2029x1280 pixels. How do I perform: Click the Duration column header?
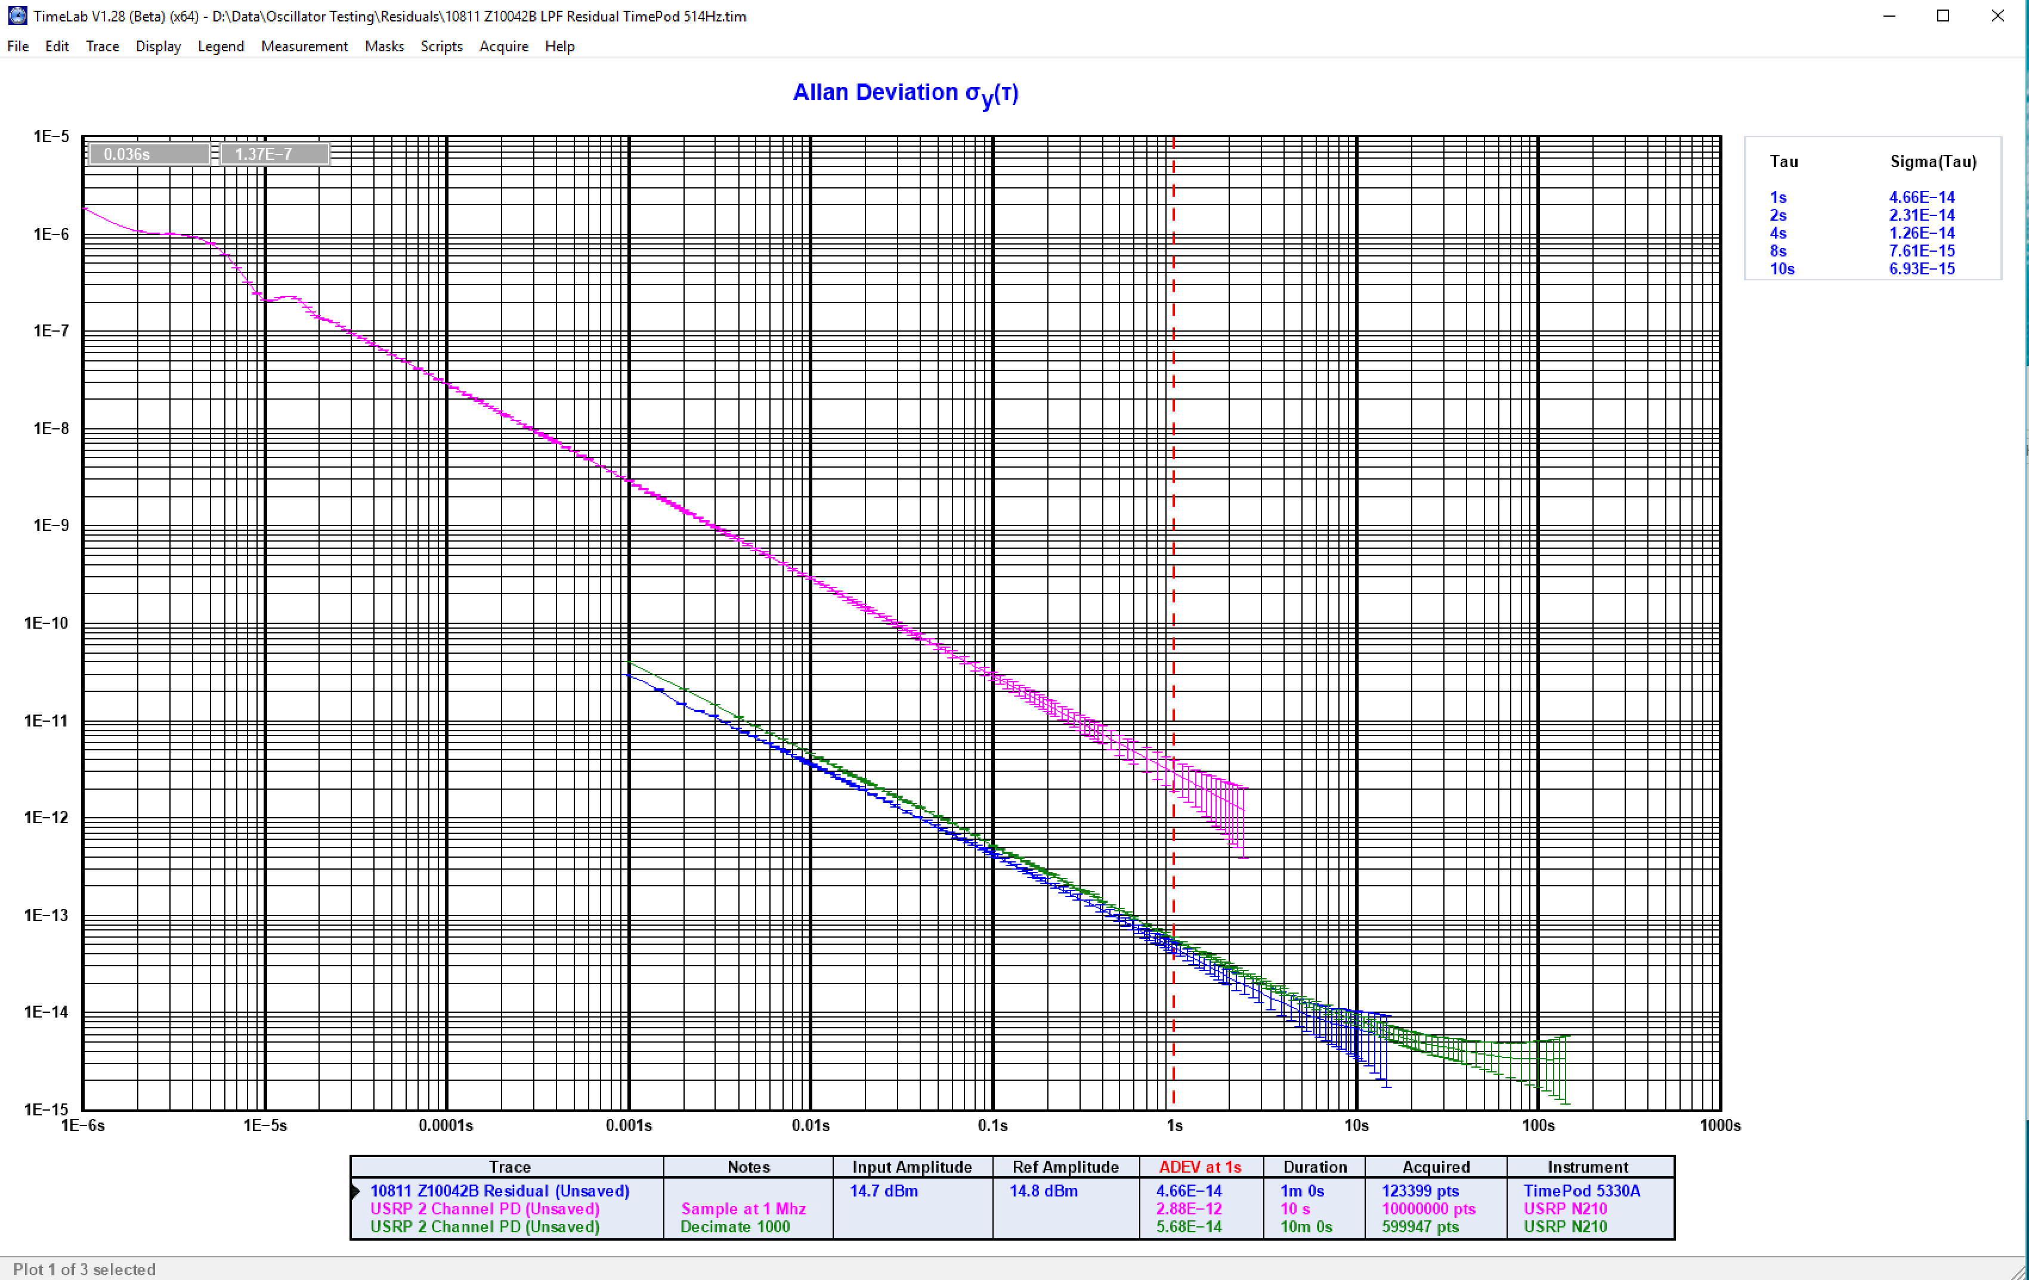coord(1314,1167)
